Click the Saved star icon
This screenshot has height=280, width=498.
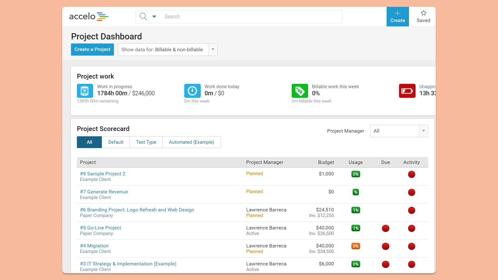pos(423,13)
